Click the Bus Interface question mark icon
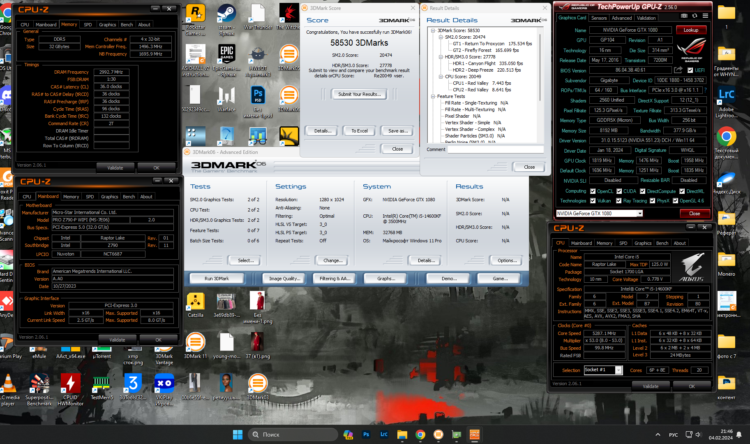The width and height of the screenshot is (750, 444). click(706, 90)
